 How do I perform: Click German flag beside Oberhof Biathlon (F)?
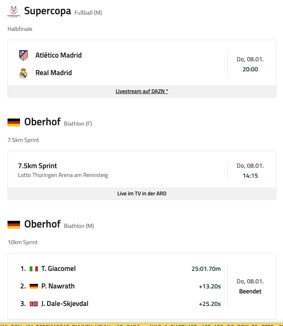pos(14,122)
